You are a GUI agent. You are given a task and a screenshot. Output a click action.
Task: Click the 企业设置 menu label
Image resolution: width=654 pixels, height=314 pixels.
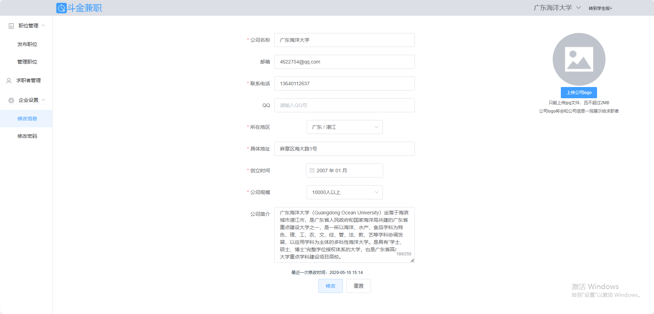click(x=28, y=100)
